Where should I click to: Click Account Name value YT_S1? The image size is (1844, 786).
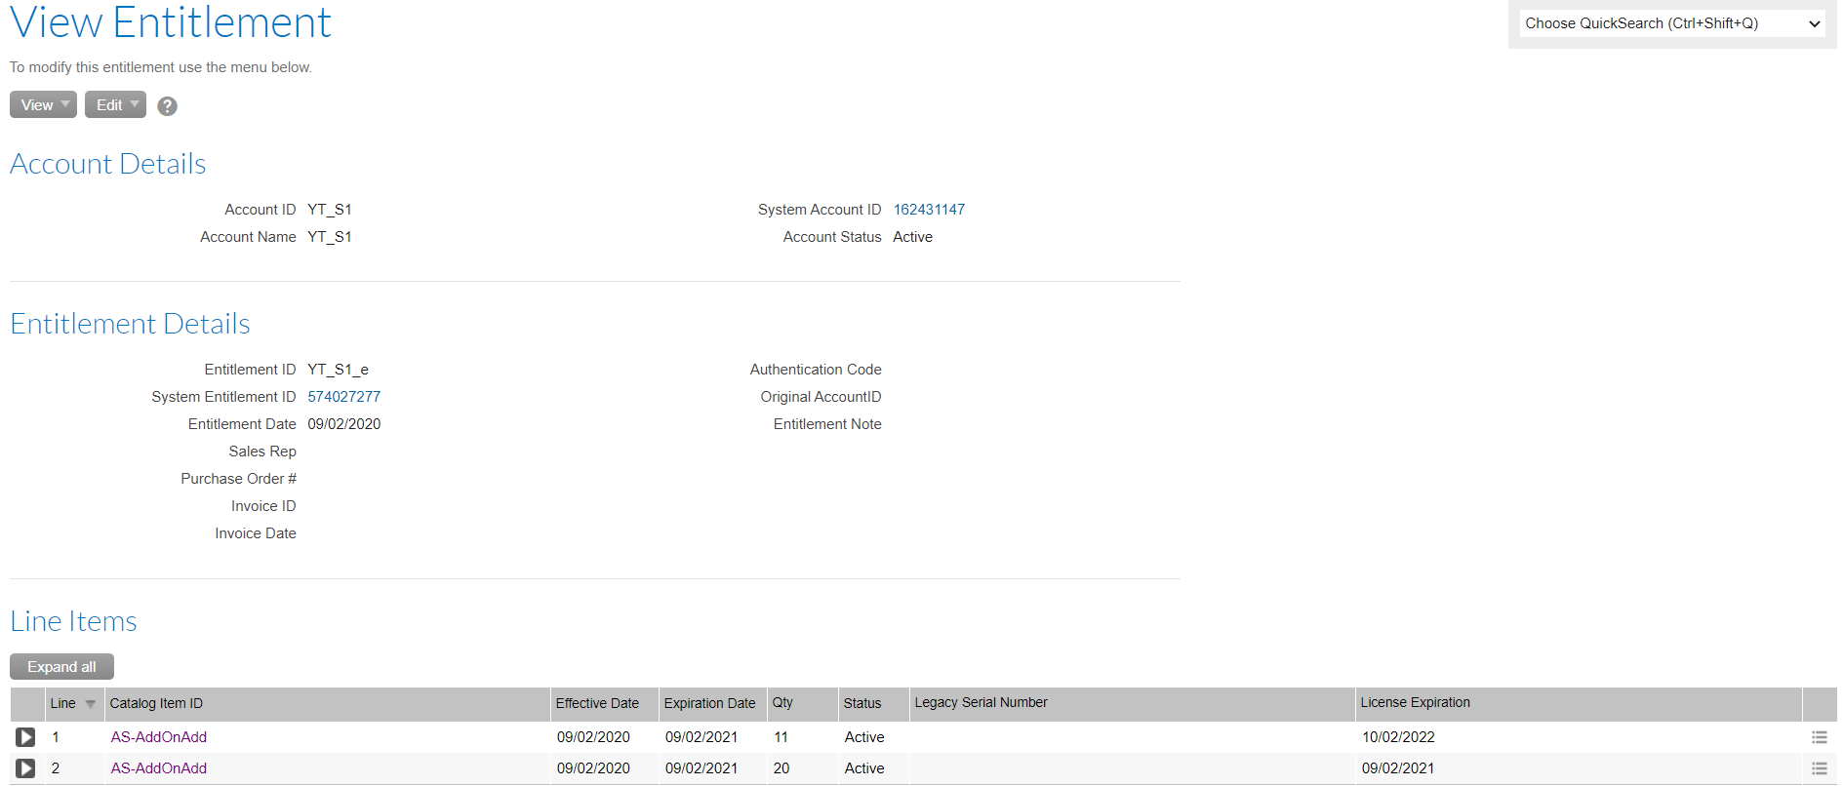point(329,237)
